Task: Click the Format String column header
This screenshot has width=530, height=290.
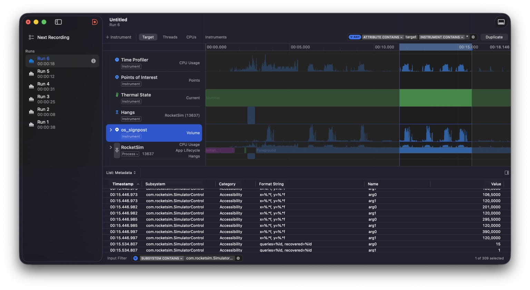Action: tap(271, 184)
